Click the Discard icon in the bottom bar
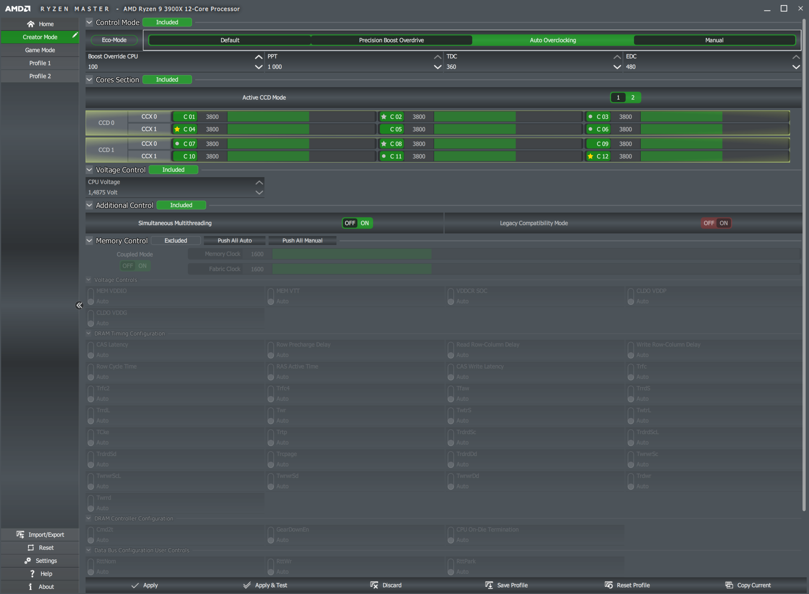The width and height of the screenshot is (809, 594). [374, 585]
